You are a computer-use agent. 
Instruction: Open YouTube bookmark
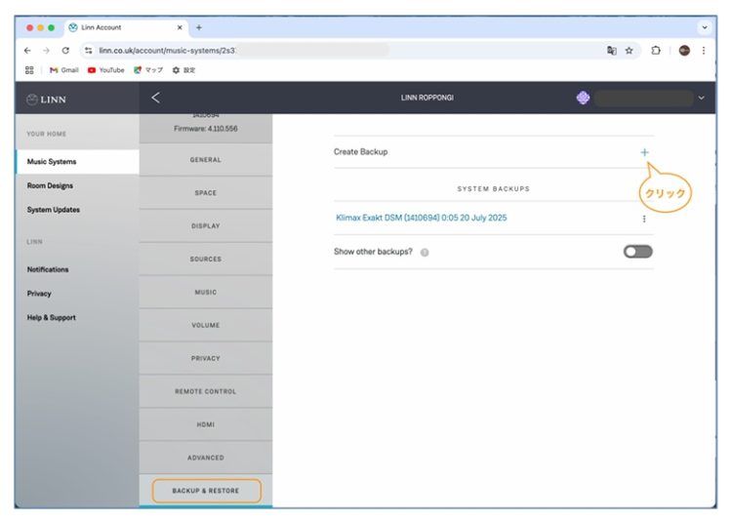(x=106, y=70)
